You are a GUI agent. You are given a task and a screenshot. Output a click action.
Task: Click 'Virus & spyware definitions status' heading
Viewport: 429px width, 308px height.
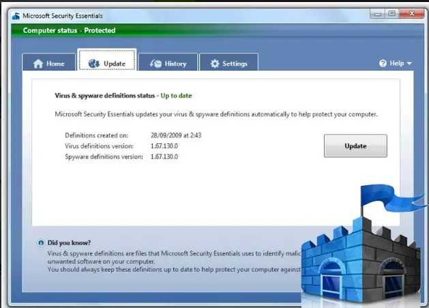pyautogui.click(x=105, y=96)
